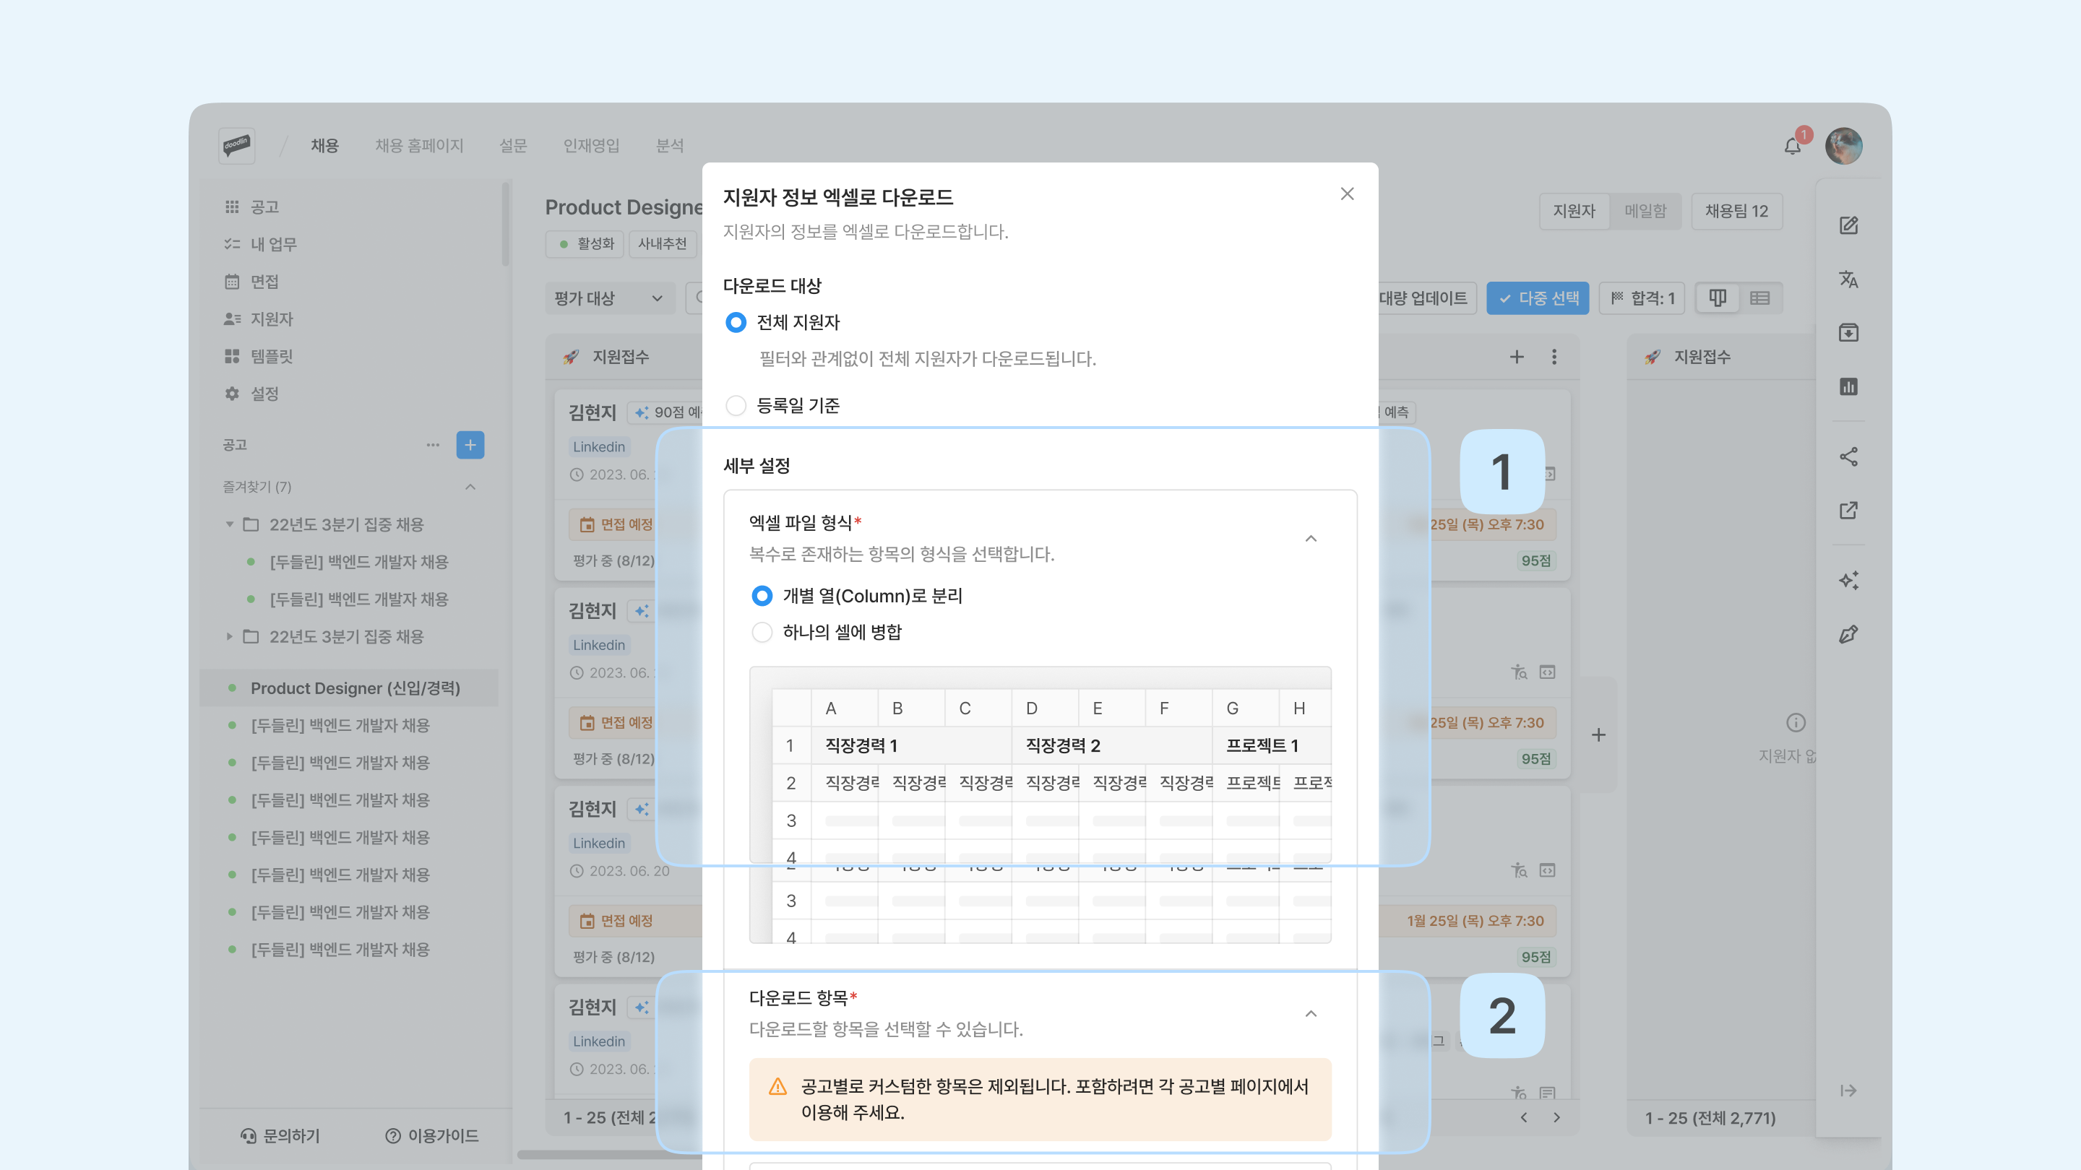
Task: Click the 95점 score badge on first card
Action: pos(1535,560)
